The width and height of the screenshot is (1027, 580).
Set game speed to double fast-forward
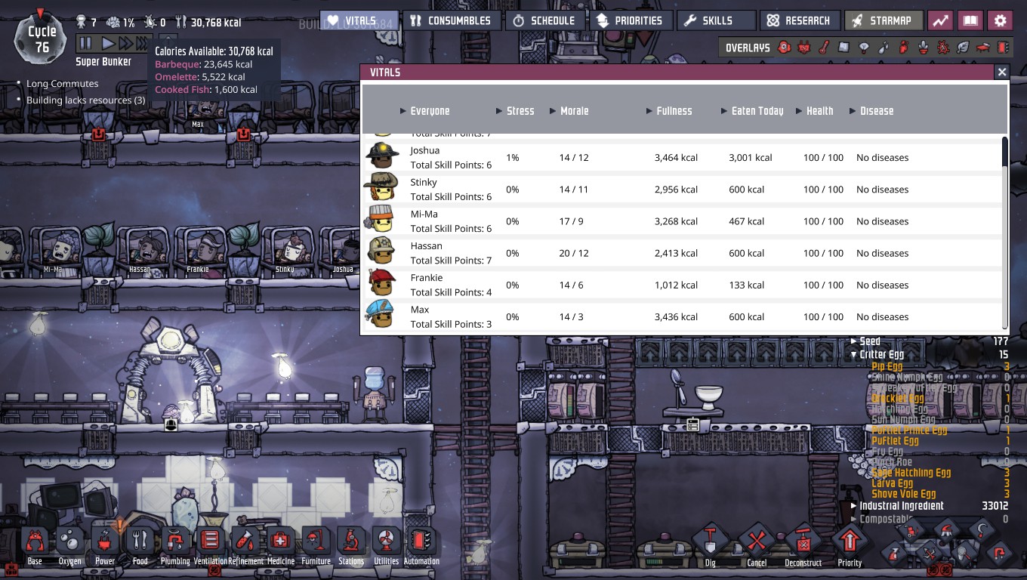point(125,44)
